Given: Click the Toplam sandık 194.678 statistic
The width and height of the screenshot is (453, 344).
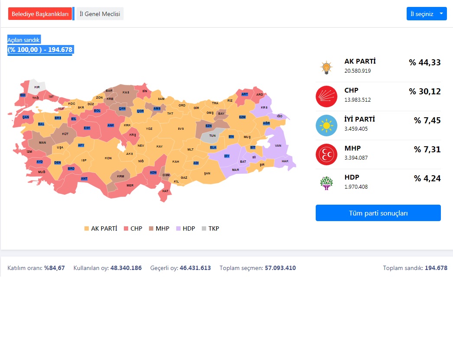Looking at the screenshot, I should point(415,268).
